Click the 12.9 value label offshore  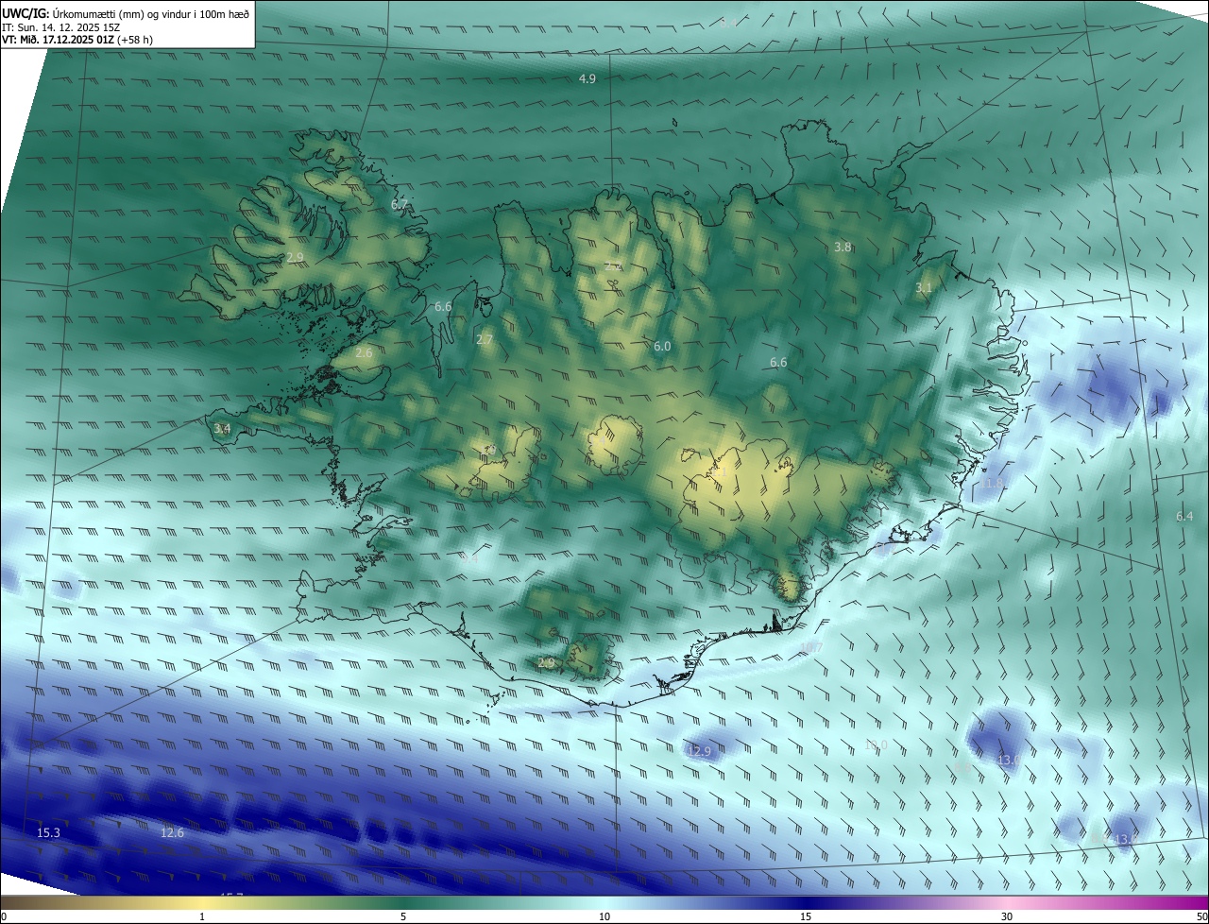click(x=699, y=751)
